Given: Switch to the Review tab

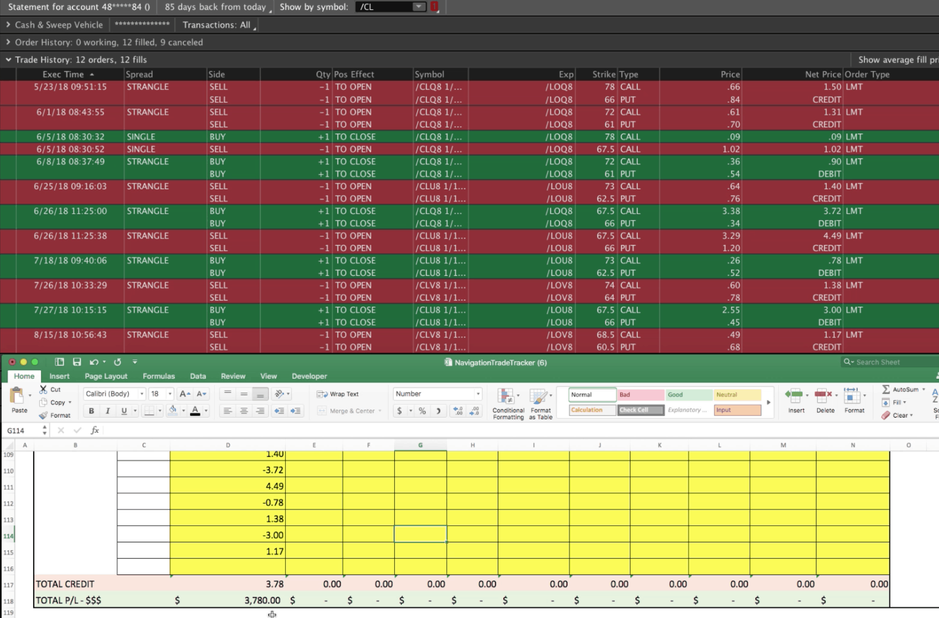Looking at the screenshot, I should (x=233, y=376).
